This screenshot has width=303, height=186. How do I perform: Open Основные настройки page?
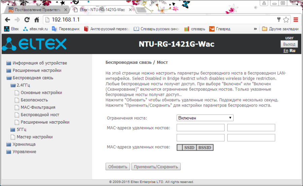pos(39,92)
